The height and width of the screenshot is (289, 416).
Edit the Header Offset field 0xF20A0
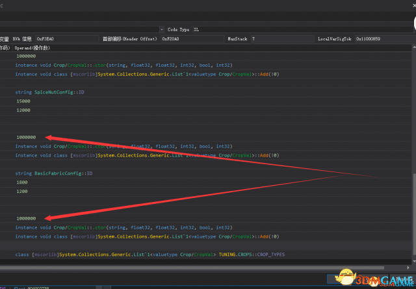(x=192, y=39)
